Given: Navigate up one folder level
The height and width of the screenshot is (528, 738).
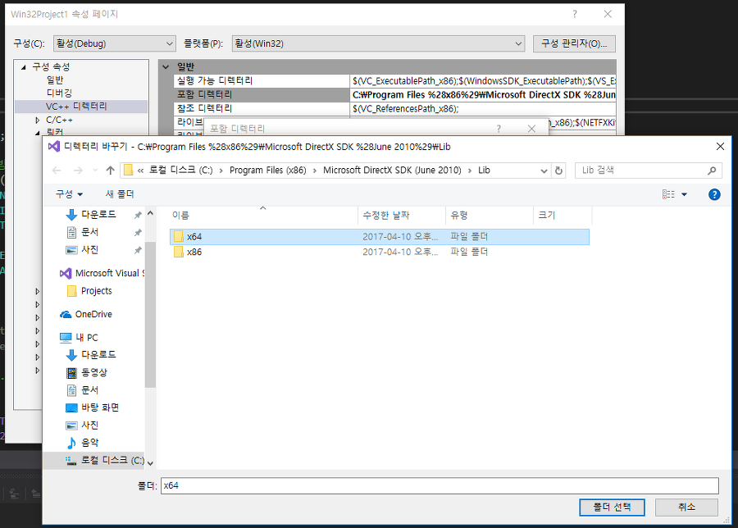Looking at the screenshot, I should [x=110, y=171].
